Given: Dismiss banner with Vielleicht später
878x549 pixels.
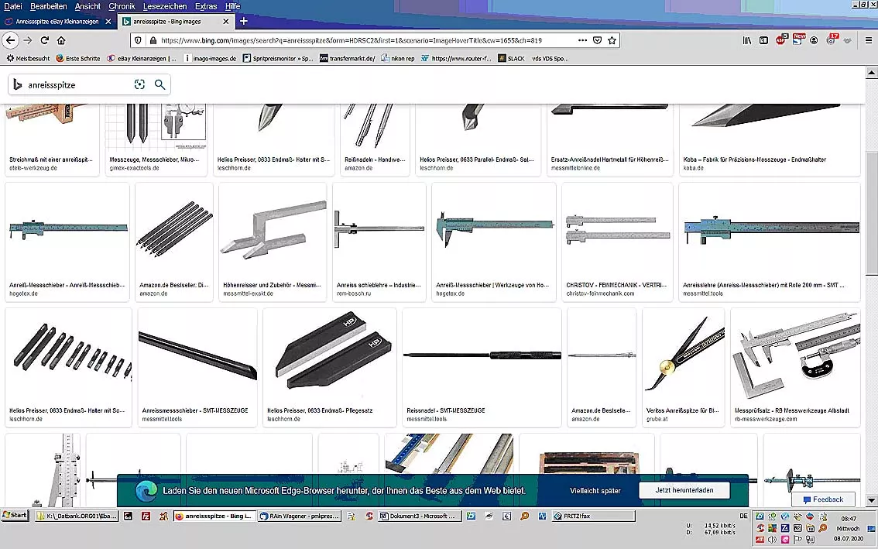Looking at the screenshot, I should click(595, 491).
